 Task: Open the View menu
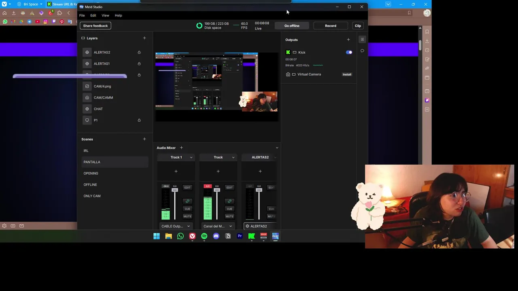point(105,15)
